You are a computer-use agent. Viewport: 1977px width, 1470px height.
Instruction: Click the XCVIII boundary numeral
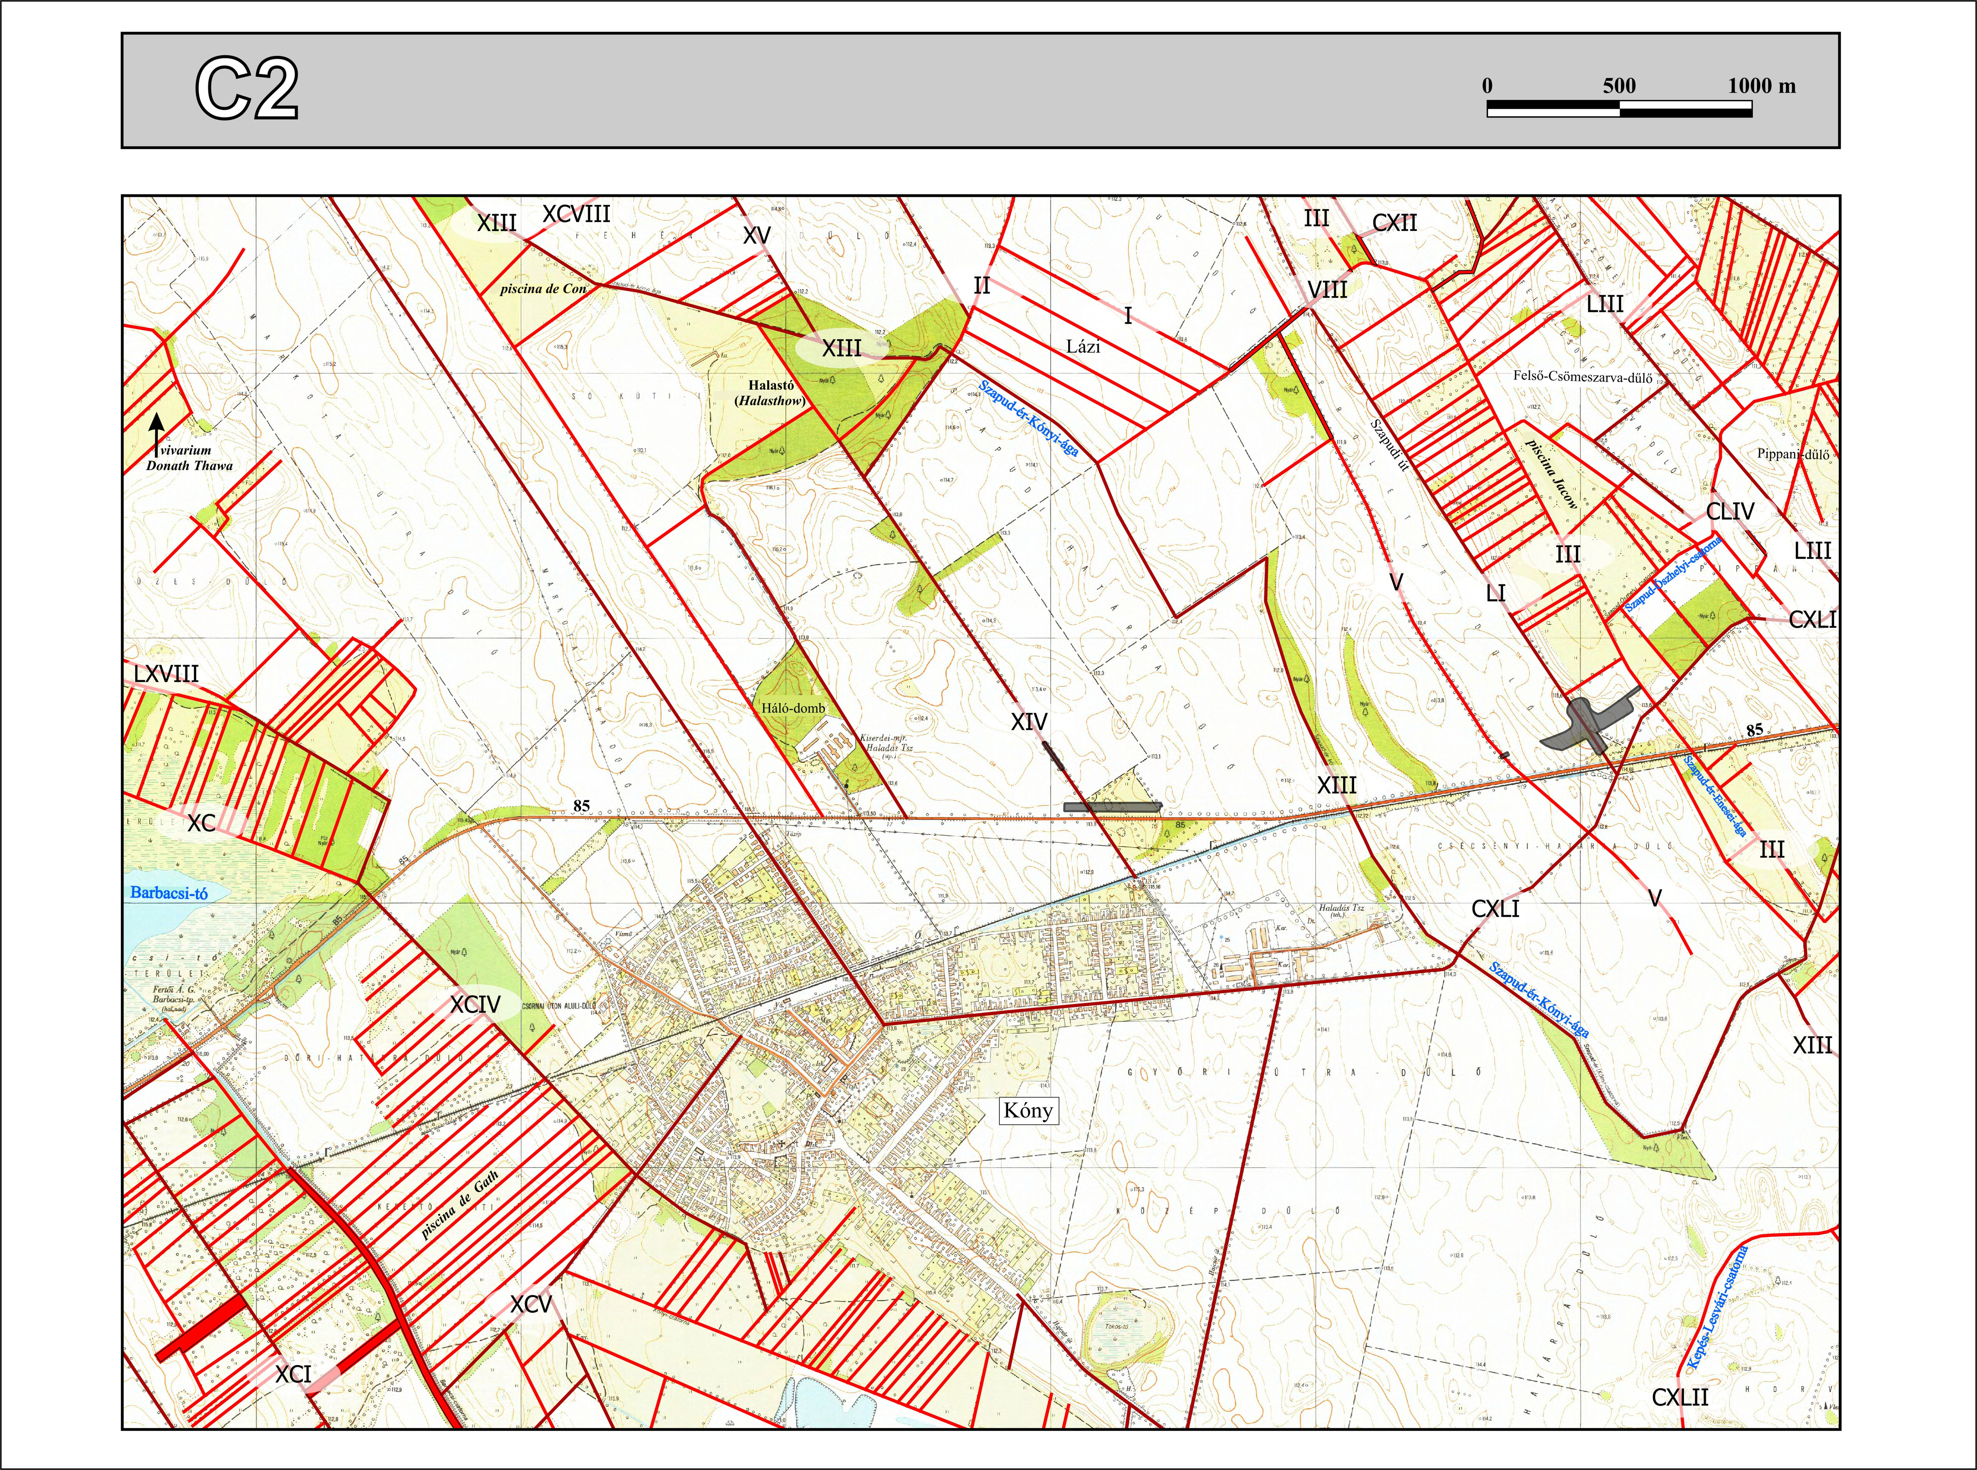pyautogui.click(x=577, y=213)
